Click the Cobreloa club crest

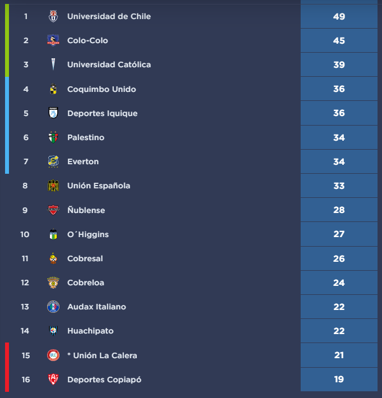point(53,283)
